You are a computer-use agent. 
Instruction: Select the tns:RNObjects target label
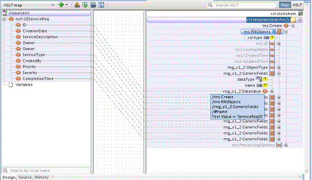(x=257, y=32)
